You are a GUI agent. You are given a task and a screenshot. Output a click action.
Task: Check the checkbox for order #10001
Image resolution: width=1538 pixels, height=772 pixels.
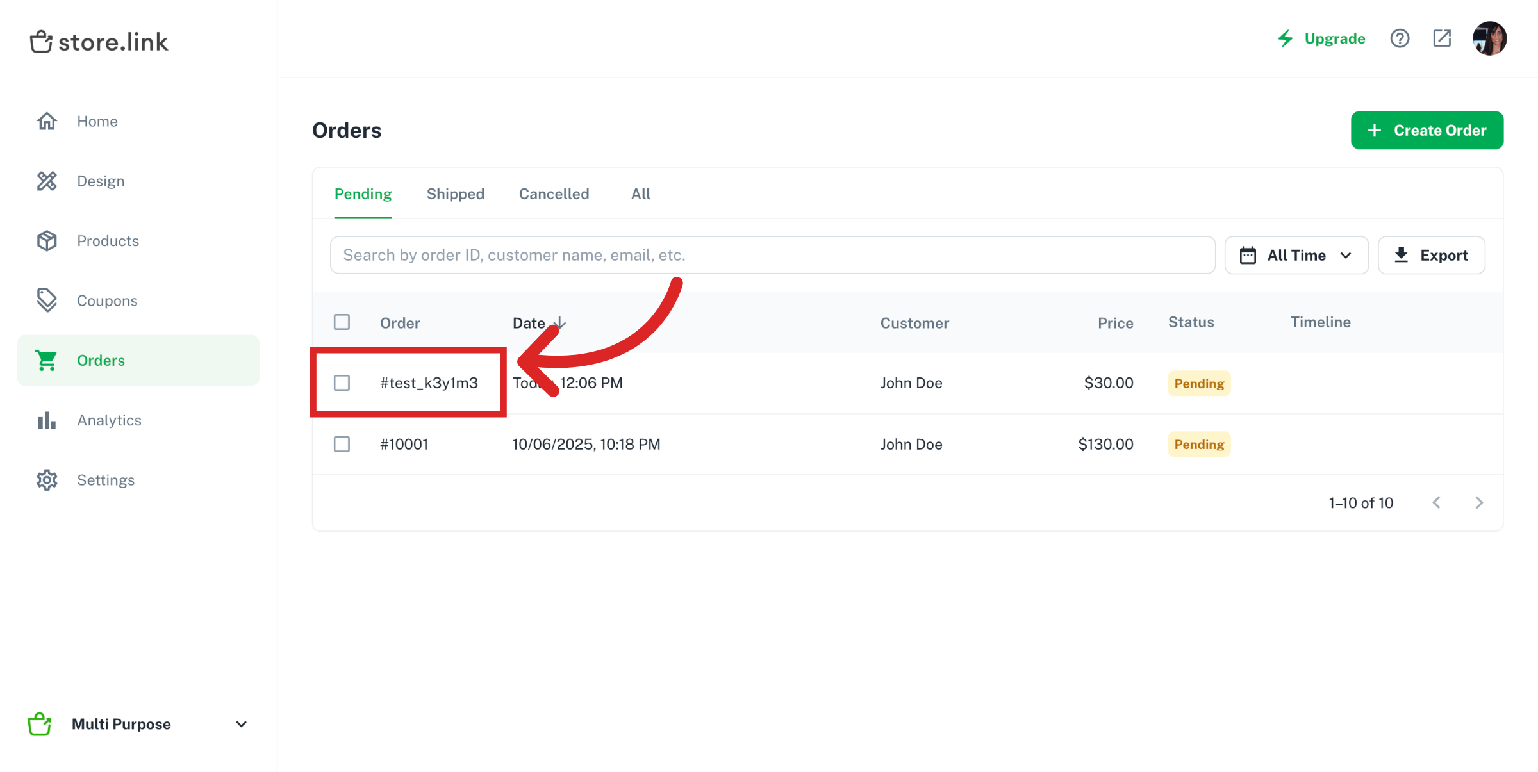(342, 443)
